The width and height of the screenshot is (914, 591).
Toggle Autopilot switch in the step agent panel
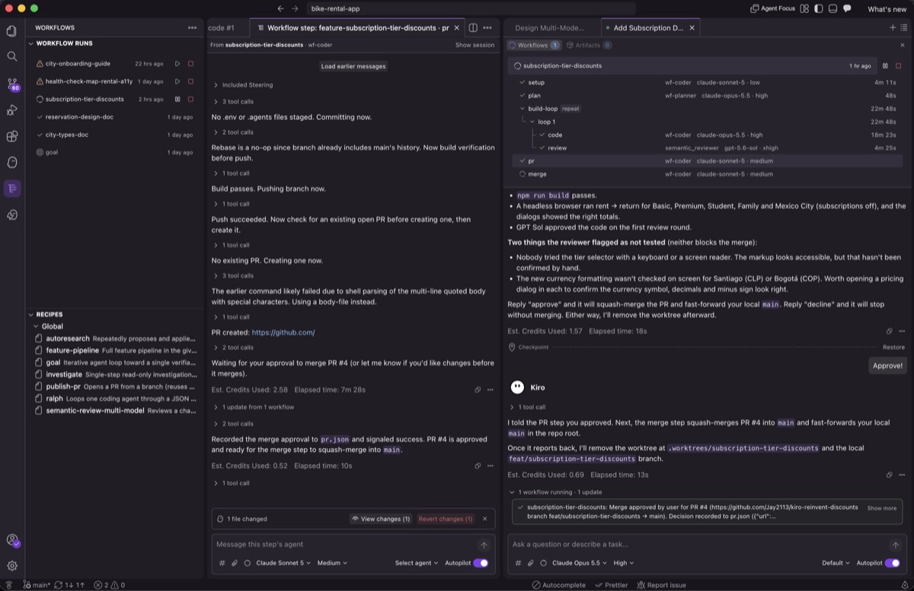point(481,563)
